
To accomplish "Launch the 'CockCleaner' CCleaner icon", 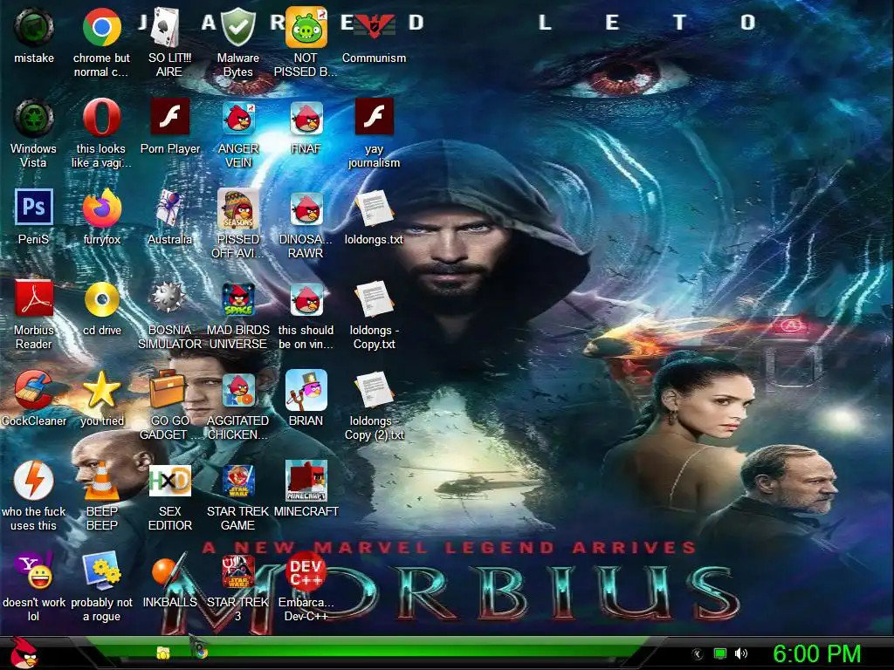I will point(34,390).
